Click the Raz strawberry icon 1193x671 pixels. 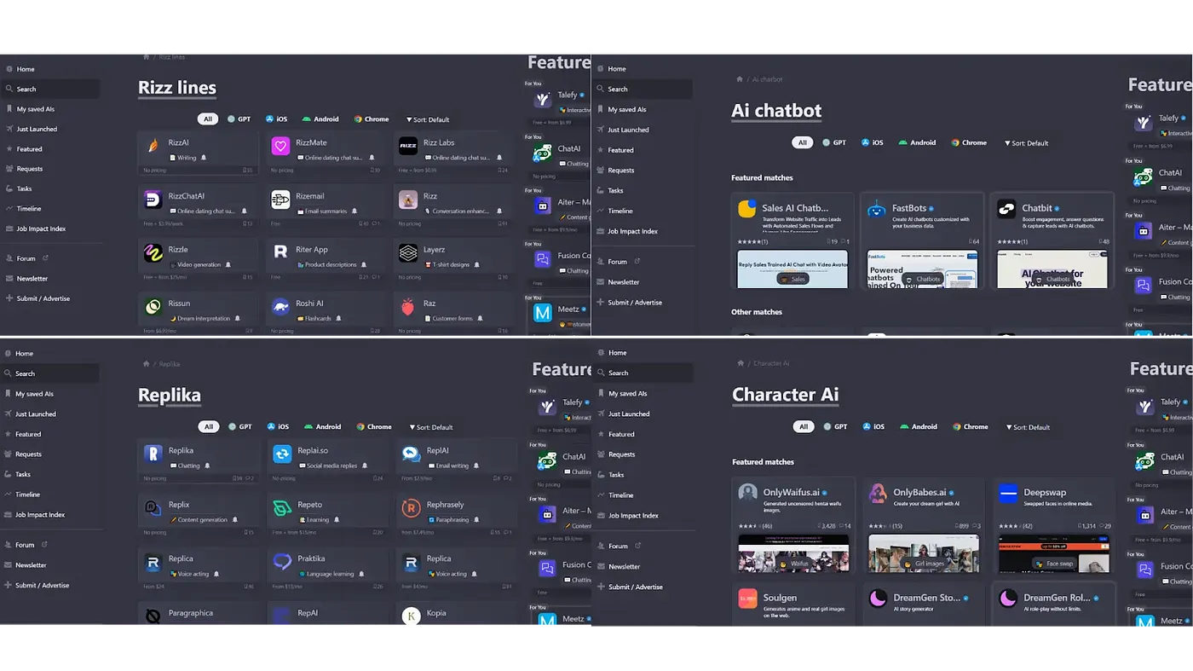pyautogui.click(x=408, y=307)
